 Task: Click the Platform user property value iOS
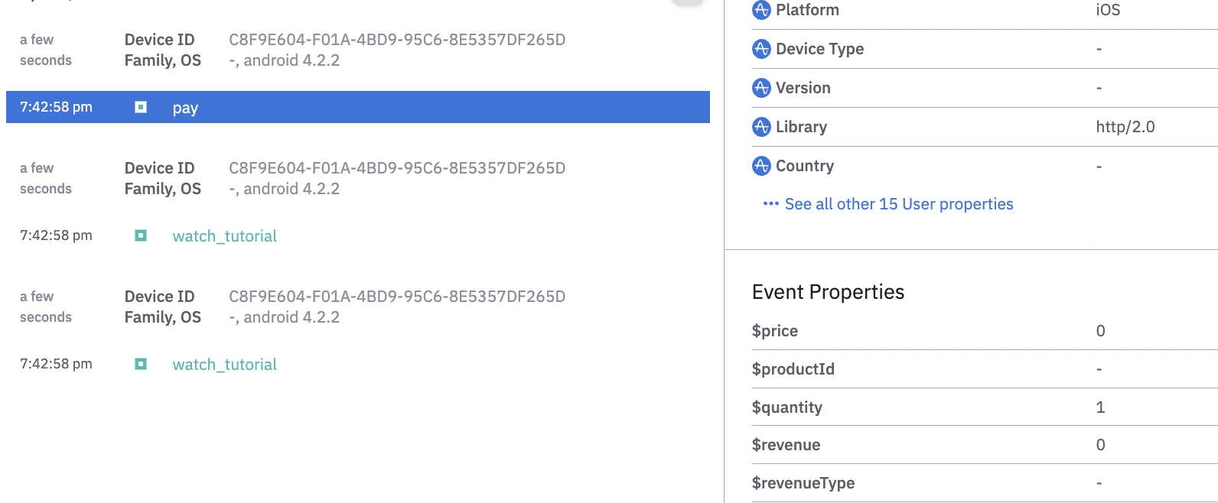1108,10
